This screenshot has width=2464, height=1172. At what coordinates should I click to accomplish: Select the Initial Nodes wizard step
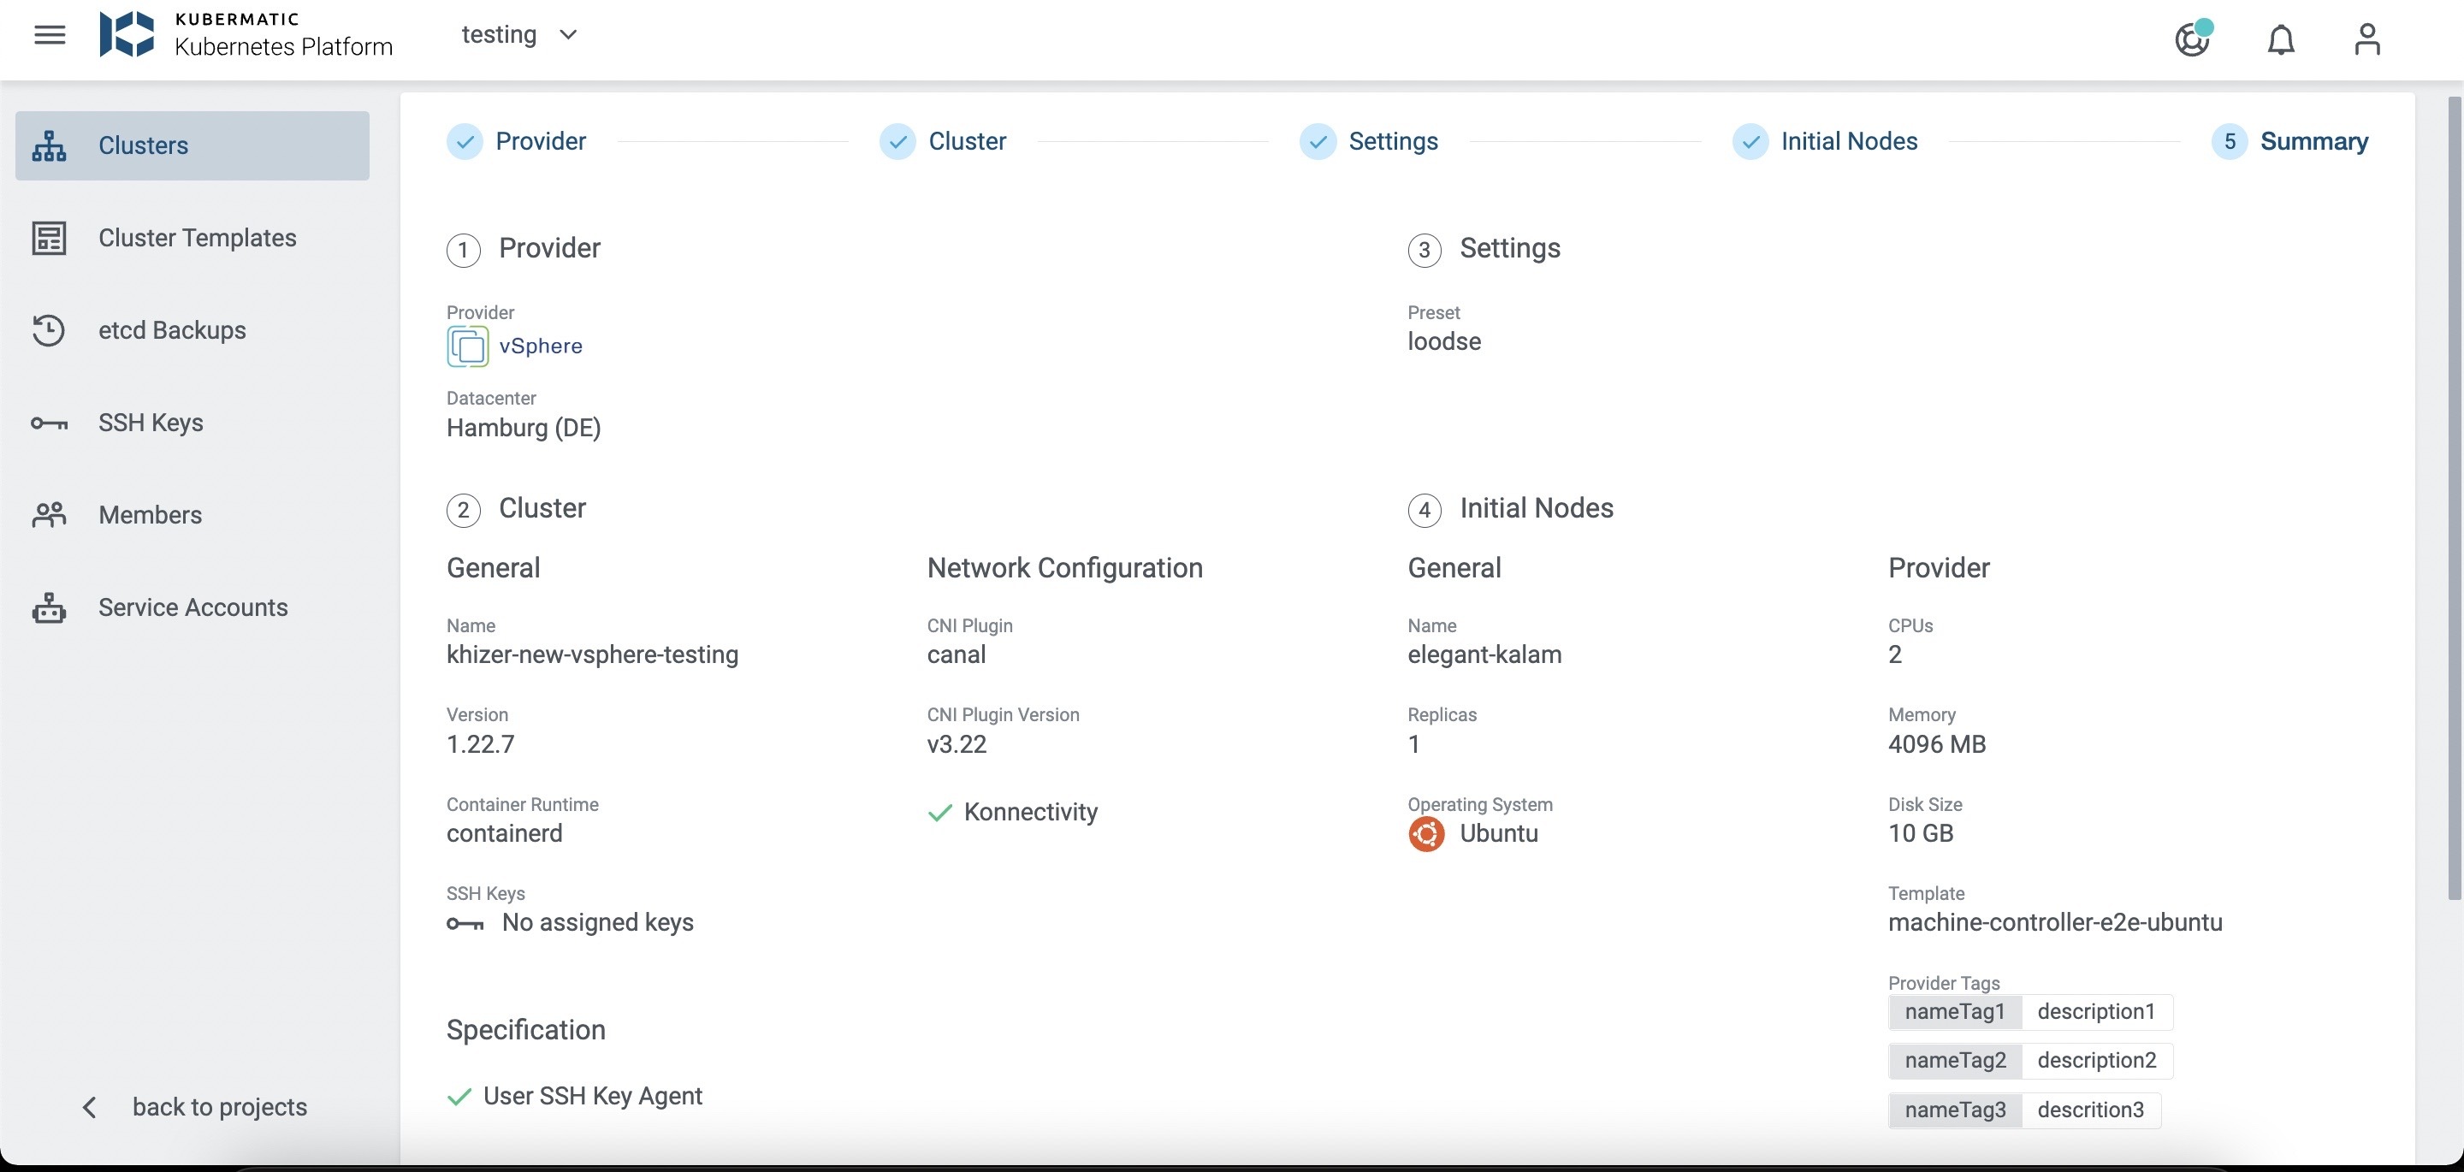[x=1848, y=140]
